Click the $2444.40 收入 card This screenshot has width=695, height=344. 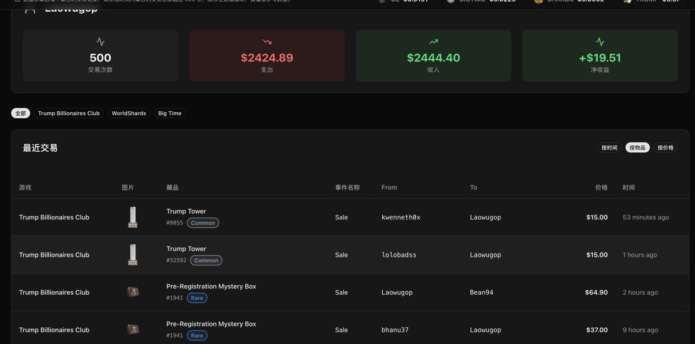433,56
